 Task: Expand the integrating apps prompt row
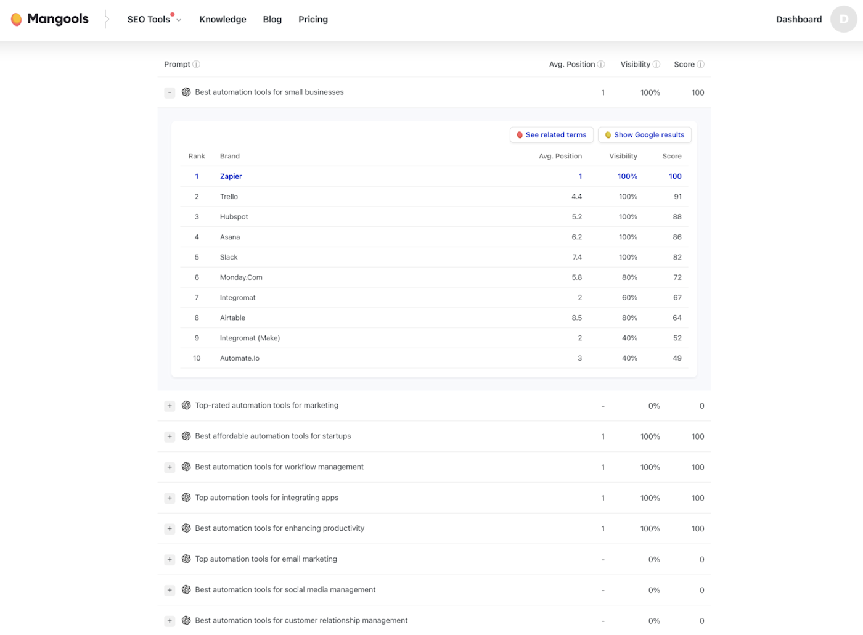click(170, 498)
